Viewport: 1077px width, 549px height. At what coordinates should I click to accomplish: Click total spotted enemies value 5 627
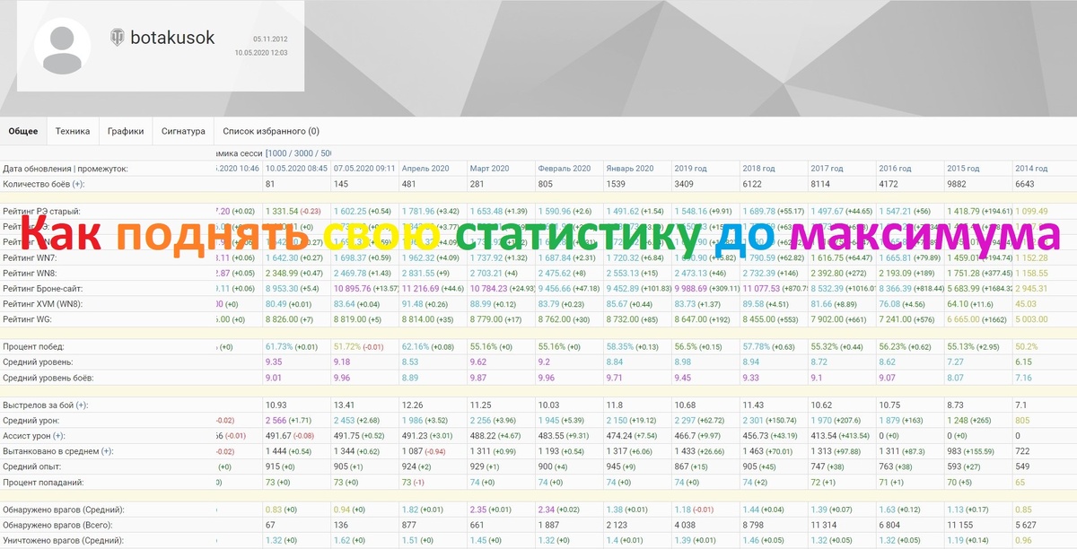point(1028,524)
